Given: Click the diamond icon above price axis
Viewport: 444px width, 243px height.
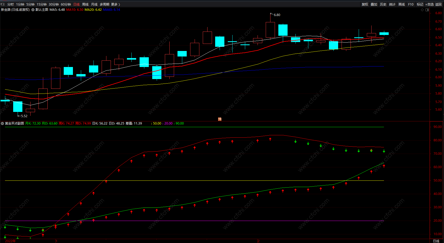Looking at the screenshot, I should coord(422,10).
